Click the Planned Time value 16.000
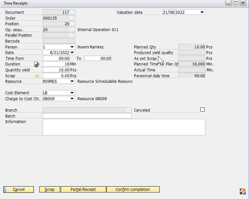The image size is (249, 200). pyautogui.click(x=192, y=64)
